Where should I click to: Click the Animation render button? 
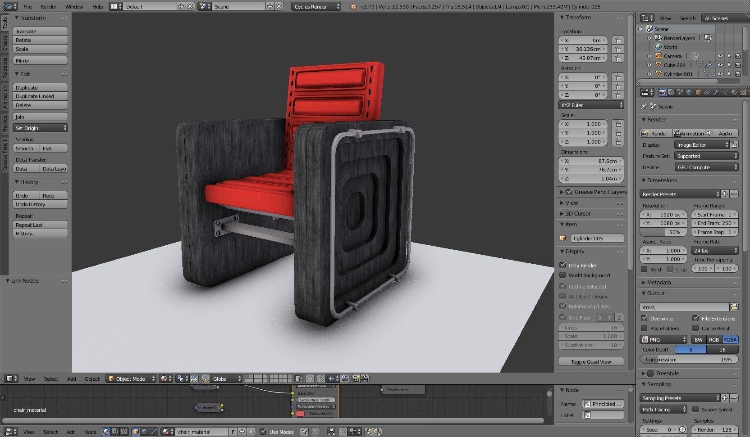[x=689, y=133]
